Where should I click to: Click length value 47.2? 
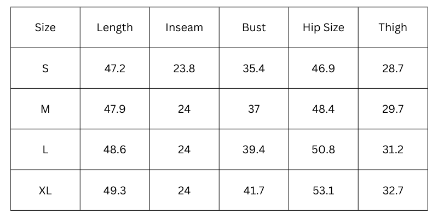click(x=114, y=68)
